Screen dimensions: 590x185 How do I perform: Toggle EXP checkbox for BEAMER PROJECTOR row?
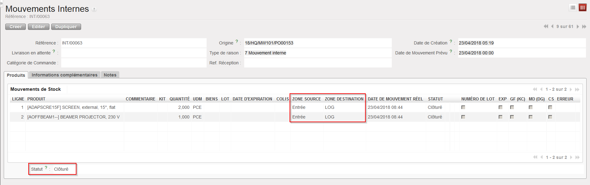click(x=501, y=117)
